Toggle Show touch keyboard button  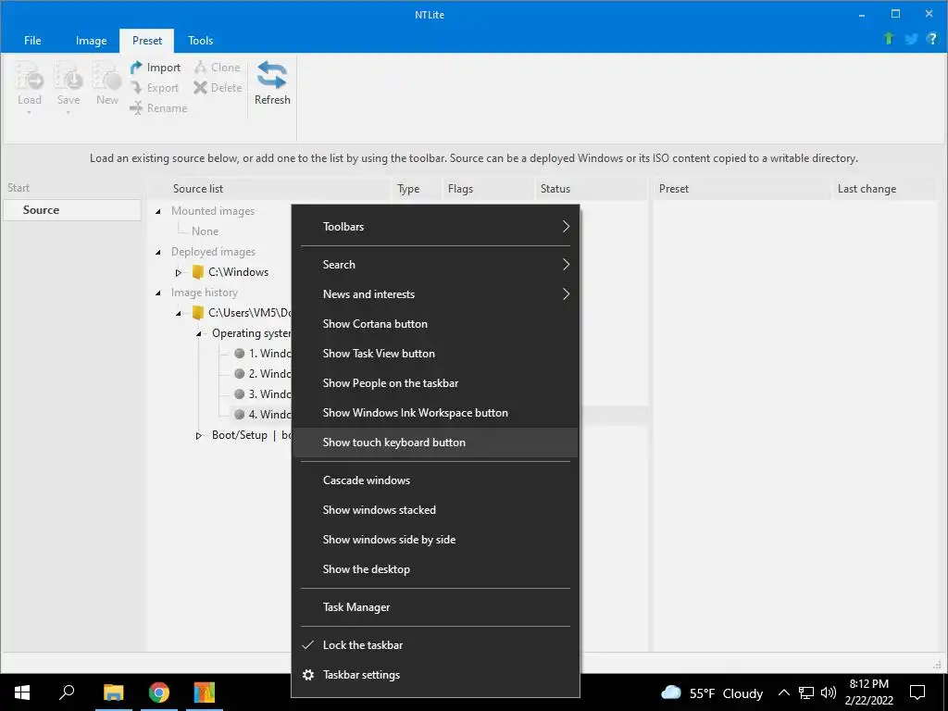point(435,443)
